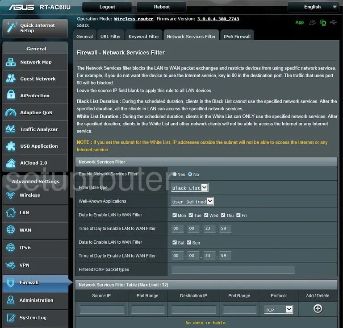The width and height of the screenshot is (343, 328).
Task: Select Yes to enable Network Services Filter
Action: pyautogui.click(x=174, y=174)
